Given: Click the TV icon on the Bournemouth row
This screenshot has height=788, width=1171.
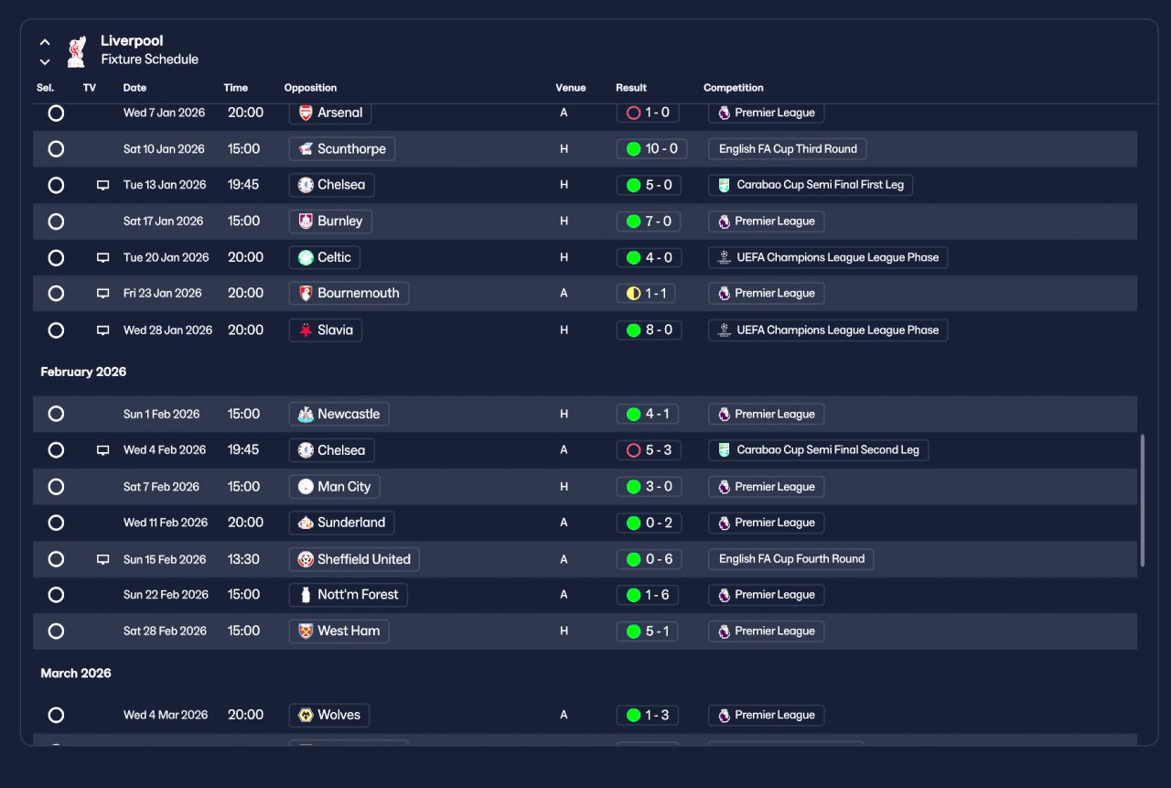Looking at the screenshot, I should coord(103,294).
